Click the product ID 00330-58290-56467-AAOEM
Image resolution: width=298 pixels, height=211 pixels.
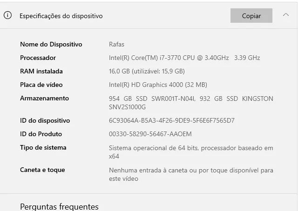tap(150, 134)
